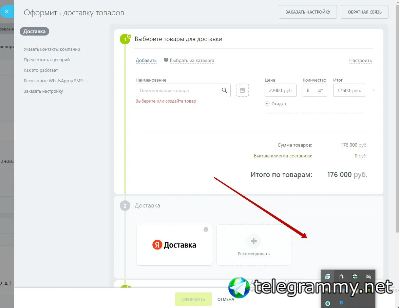Open Указать контакты компании
Viewport: 399px width, 308px height.
pyautogui.click(x=52, y=49)
